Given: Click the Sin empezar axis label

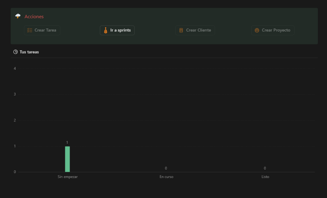Looking at the screenshot, I should tap(68, 177).
